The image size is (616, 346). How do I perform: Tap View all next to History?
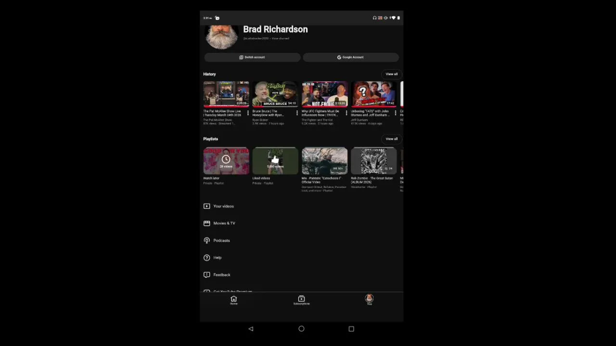click(392, 74)
